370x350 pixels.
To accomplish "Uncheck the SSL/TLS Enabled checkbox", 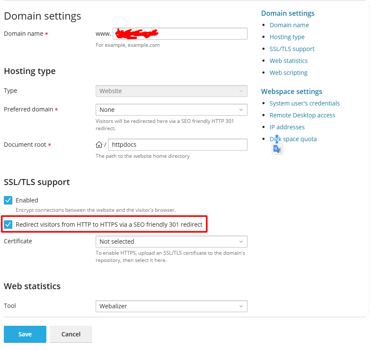I will tap(8, 200).
